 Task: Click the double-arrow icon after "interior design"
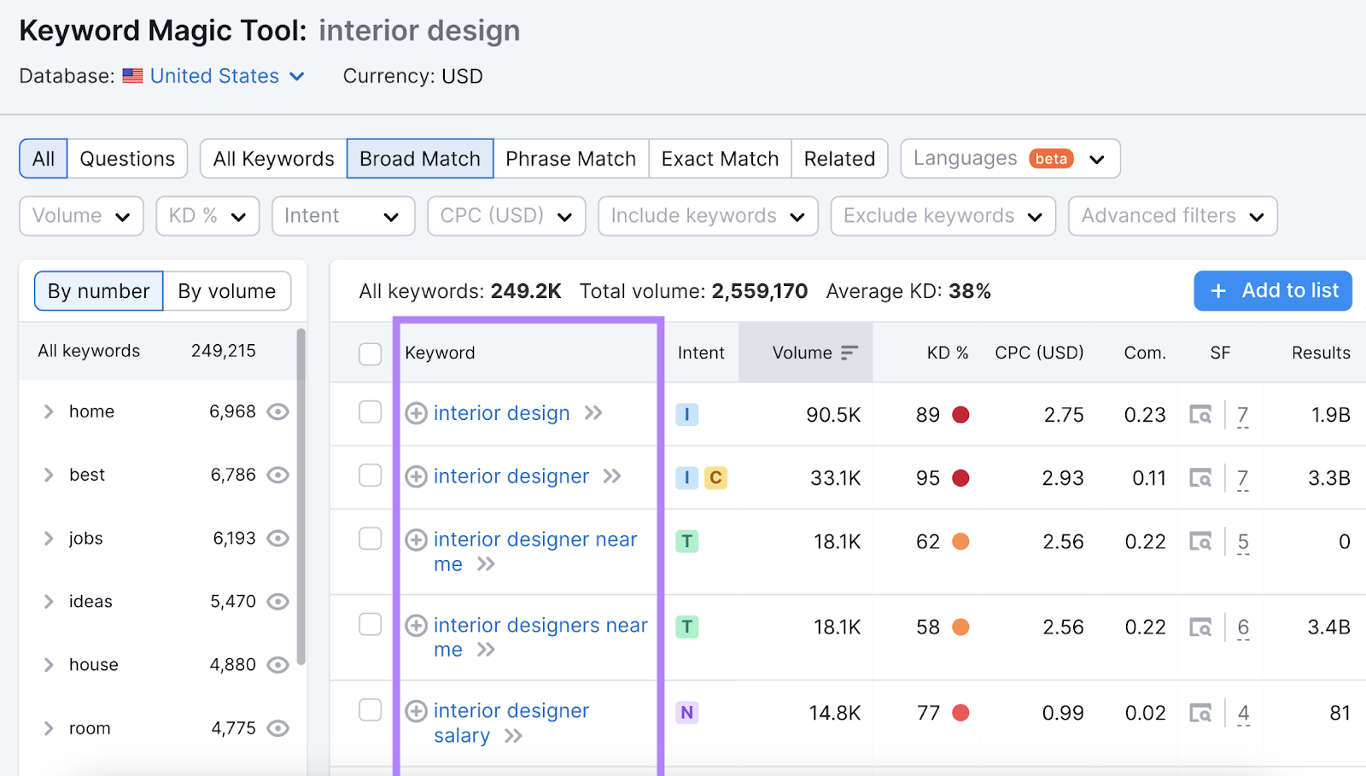pyautogui.click(x=594, y=413)
